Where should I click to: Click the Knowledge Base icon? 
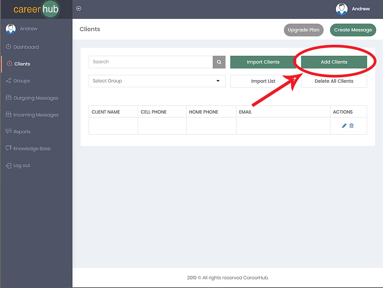click(x=8, y=148)
